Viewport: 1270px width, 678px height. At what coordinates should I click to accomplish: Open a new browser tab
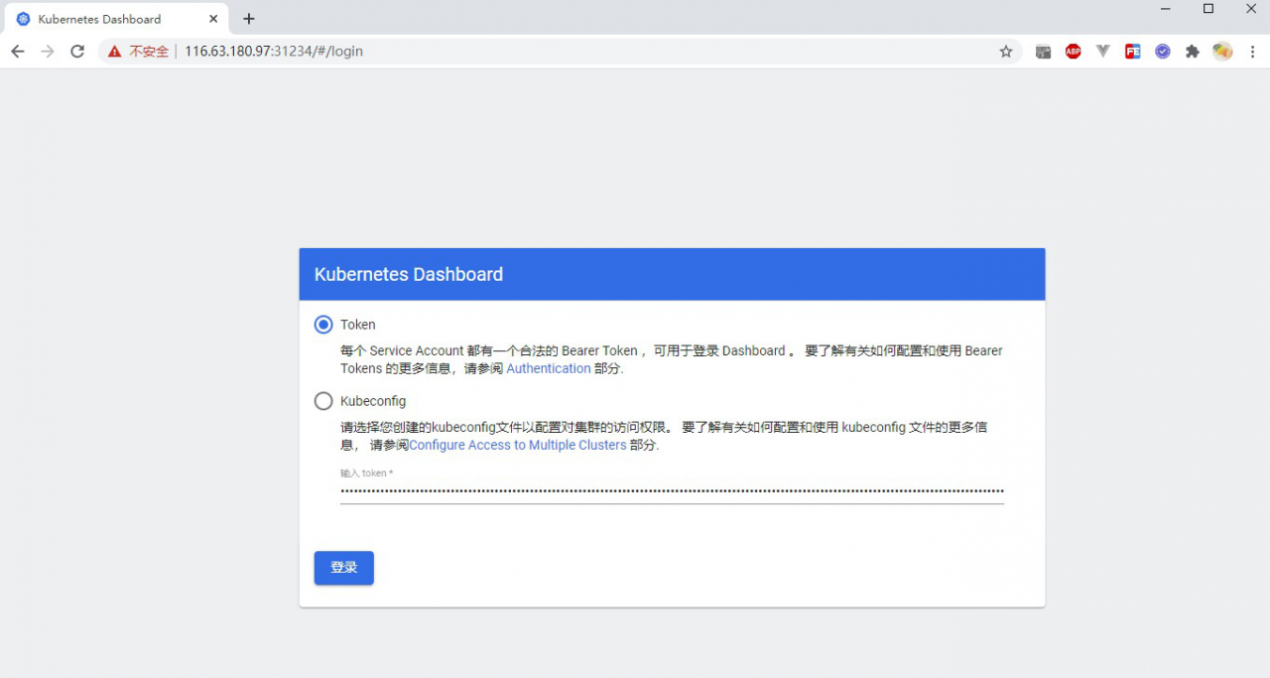pos(248,18)
